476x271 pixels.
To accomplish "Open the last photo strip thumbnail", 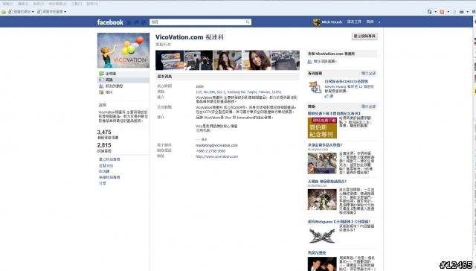I will point(286,60).
